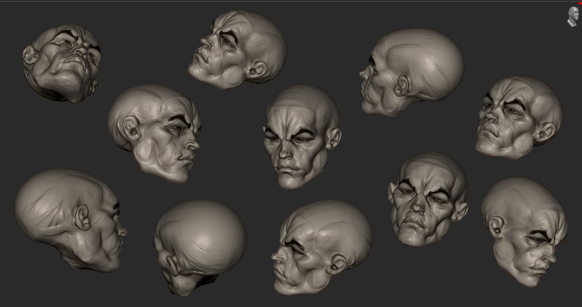
Task: Select the front-facing head in the center
Action: click(x=302, y=136)
